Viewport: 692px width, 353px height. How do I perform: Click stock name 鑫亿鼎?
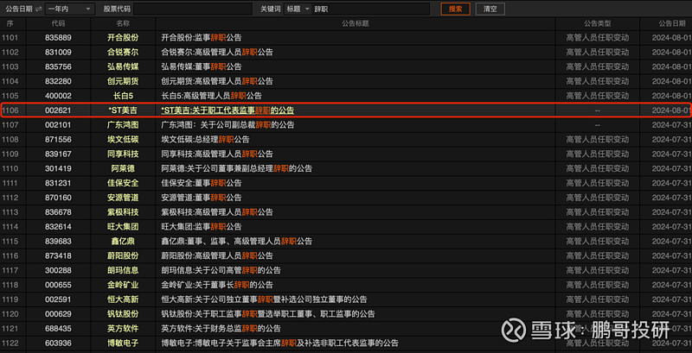pyautogui.click(x=123, y=241)
